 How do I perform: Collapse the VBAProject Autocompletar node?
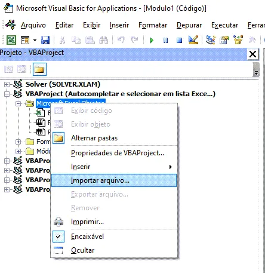point(7,94)
